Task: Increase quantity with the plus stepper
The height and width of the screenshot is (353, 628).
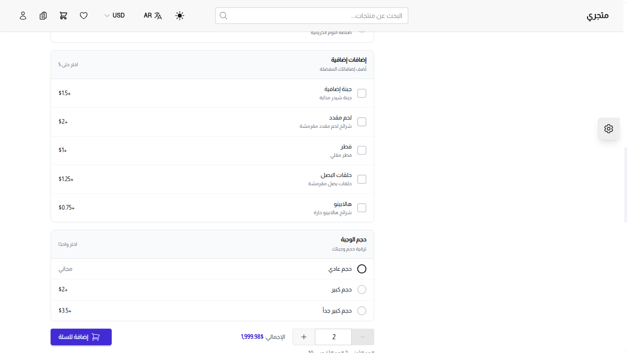Action: point(303,336)
